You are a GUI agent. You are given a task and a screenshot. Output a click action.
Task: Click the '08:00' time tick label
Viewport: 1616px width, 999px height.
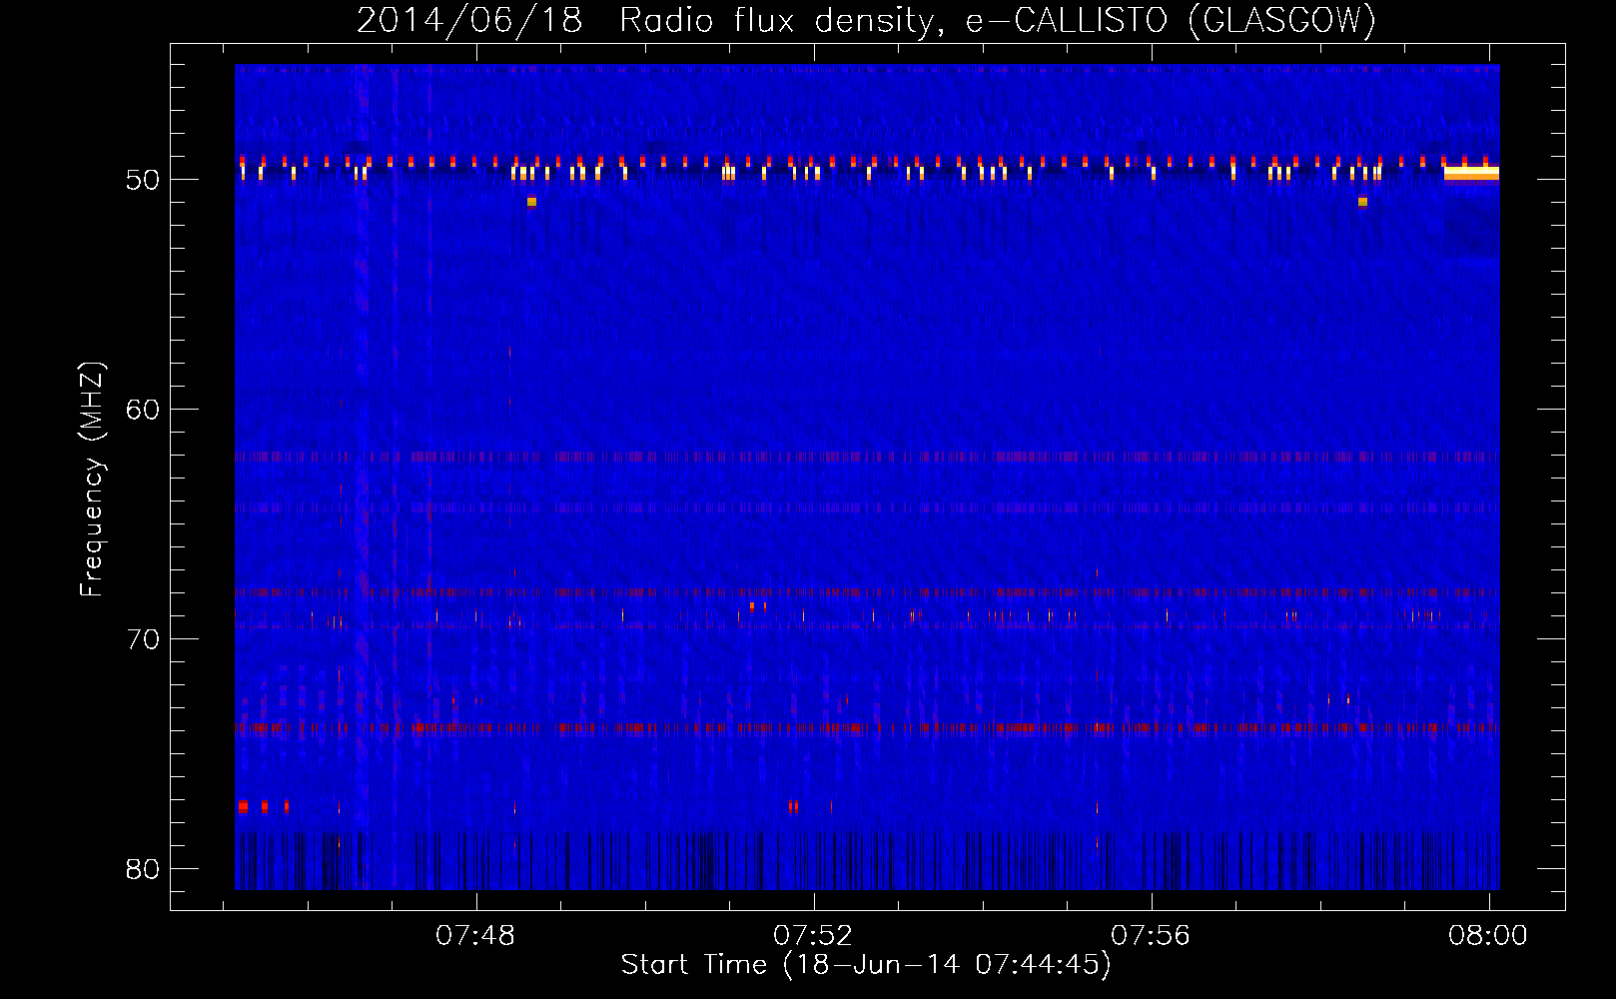point(1488,936)
